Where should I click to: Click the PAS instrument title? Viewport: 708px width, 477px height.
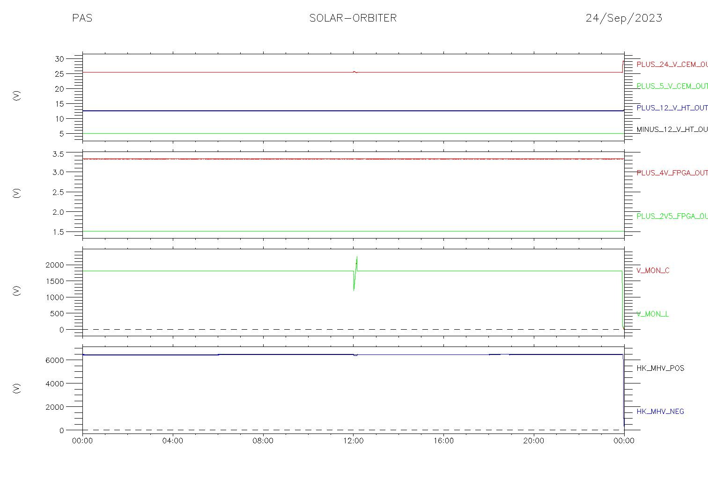tap(82, 18)
